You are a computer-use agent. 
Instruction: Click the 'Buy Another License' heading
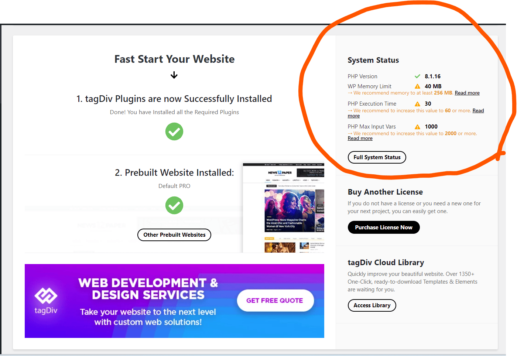click(385, 192)
